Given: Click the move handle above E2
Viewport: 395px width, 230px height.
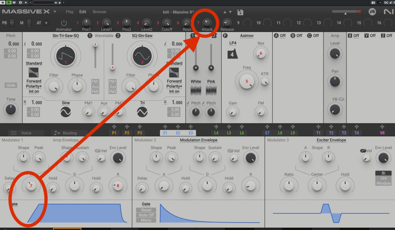Looking at the screenshot, I should pyautogui.click(x=178, y=127).
